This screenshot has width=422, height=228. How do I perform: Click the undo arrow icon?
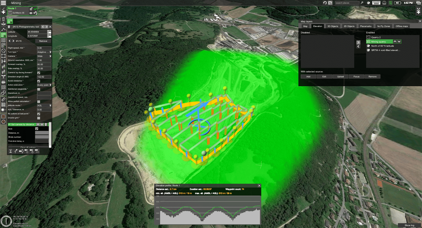(325, 3)
